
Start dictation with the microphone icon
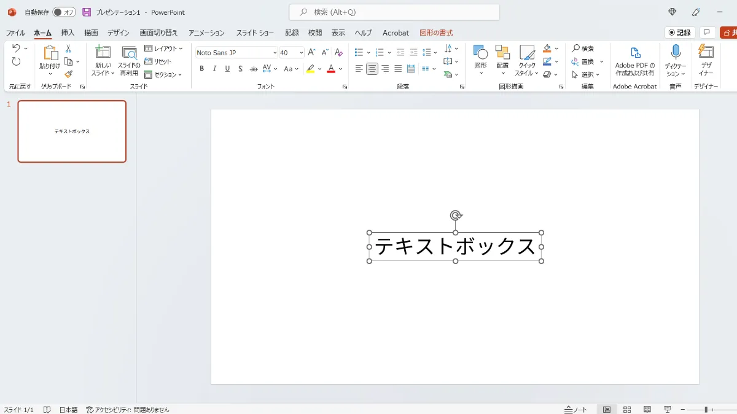click(x=676, y=52)
